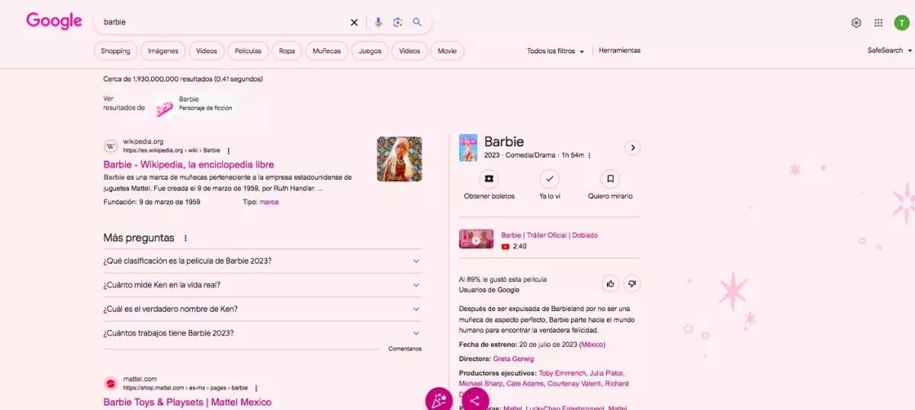Open Barbie Toys & Playsets Mattel Mexico link
This screenshot has height=410, width=915.
pos(187,402)
